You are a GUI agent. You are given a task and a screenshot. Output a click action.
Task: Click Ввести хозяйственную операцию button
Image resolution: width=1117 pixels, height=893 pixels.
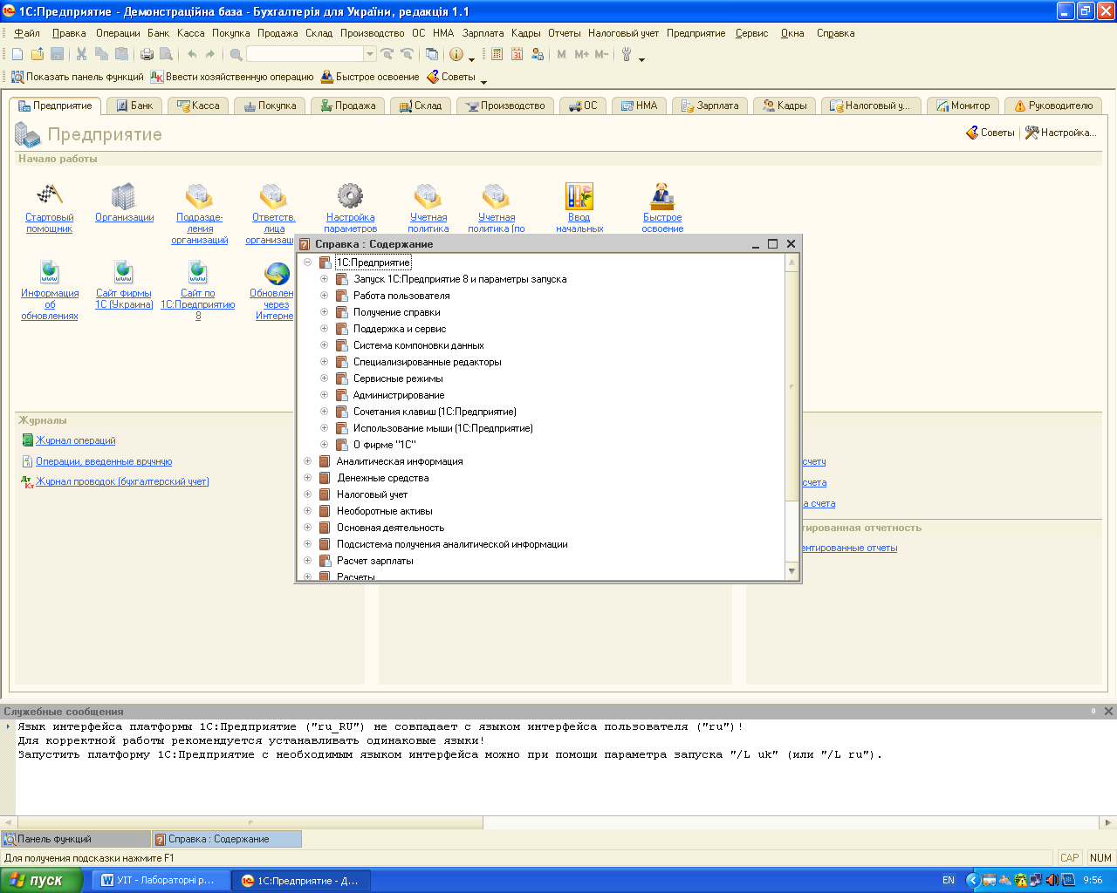coord(232,77)
